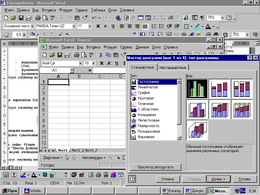Click Word's bulleted list icon
Screen dimensions: 260x195
point(162,26)
